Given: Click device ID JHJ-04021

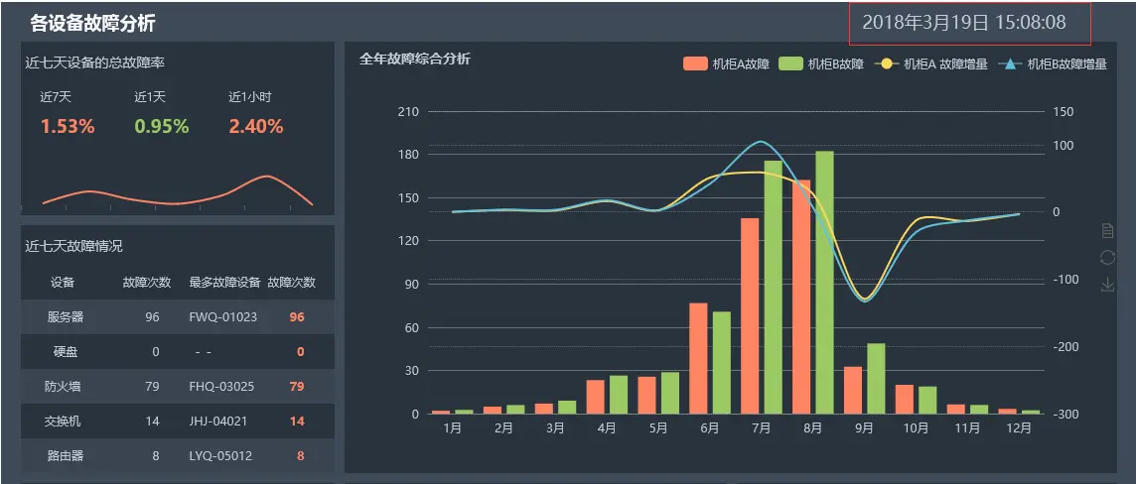Looking at the screenshot, I should [218, 422].
